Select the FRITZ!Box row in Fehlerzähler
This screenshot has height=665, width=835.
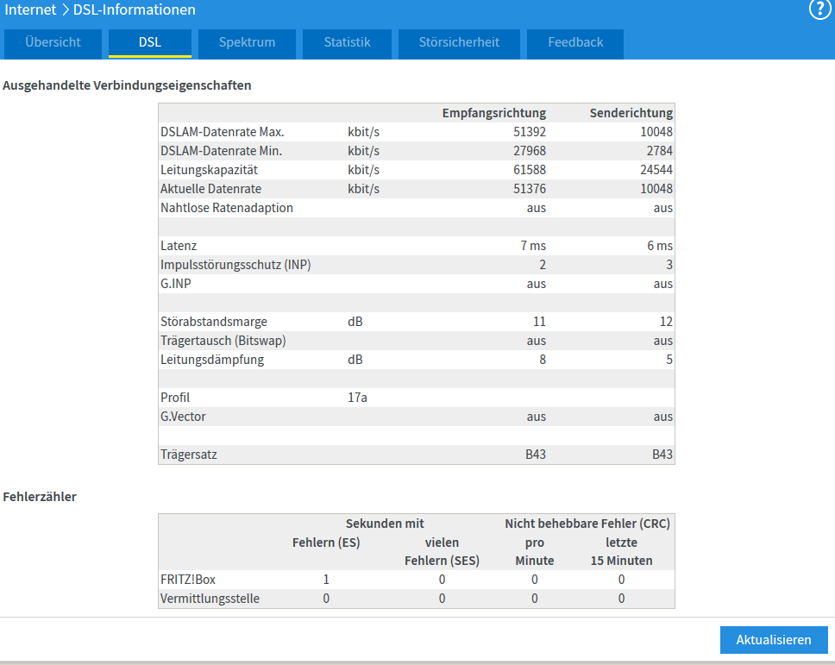188,580
